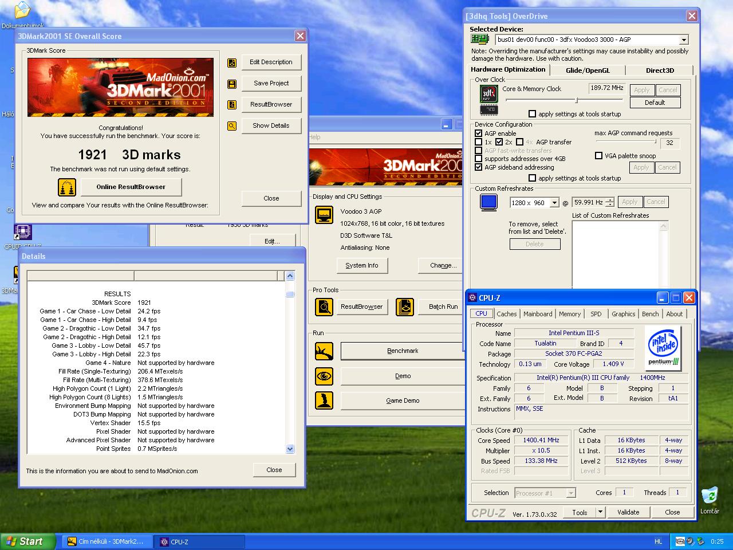
Task: Open the Graphics tab in CPU-Z
Action: tap(624, 314)
